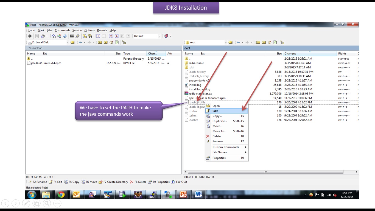
Task: Click the Filter funnel toolbar icon
Action: [x=111, y=36]
